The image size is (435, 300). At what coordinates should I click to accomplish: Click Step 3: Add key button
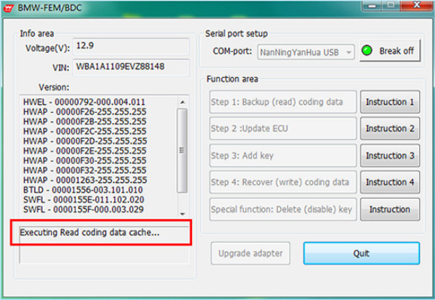283,155
